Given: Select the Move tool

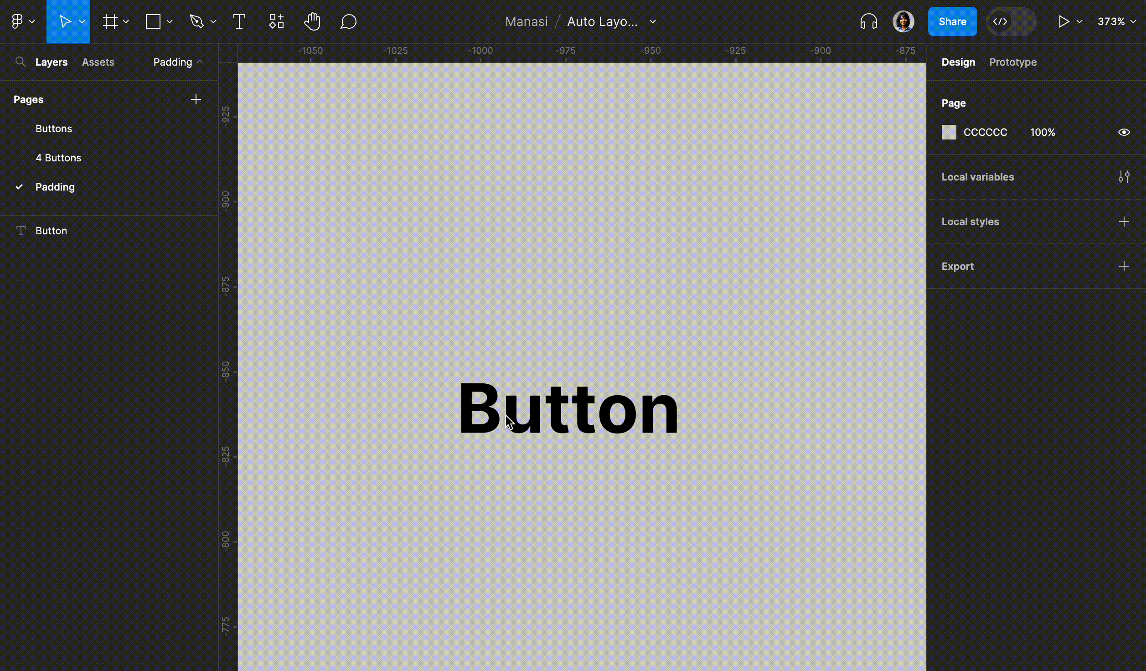Looking at the screenshot, I should tap(65, 21).
